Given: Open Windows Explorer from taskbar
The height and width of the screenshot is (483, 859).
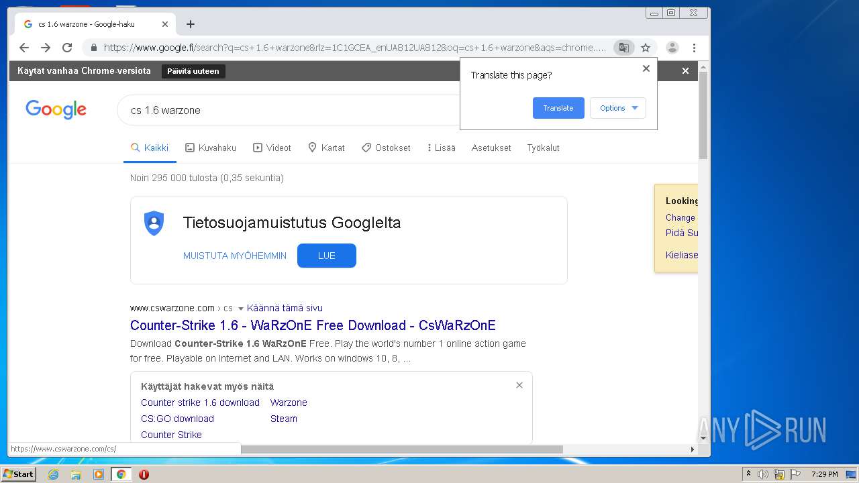Looking at the screenshot, I should pyautogui.click(x=76, y=474).
